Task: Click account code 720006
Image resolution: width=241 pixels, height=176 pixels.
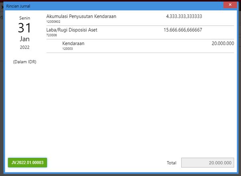Action: tap(52, 35)
